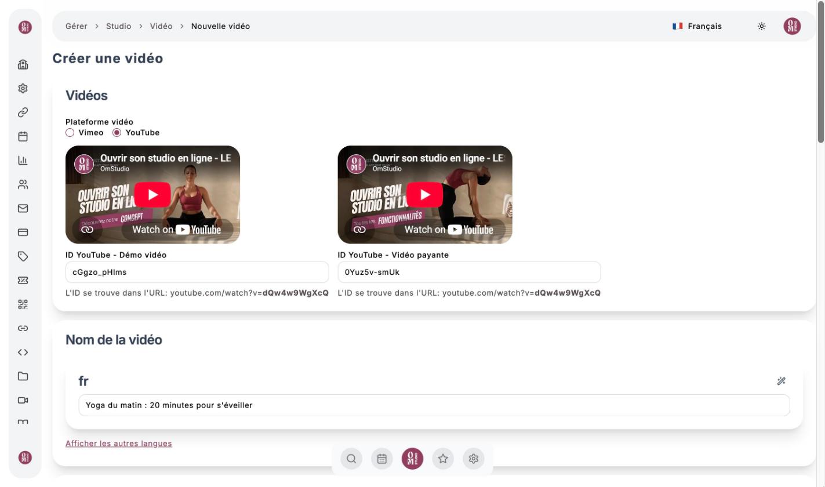
Task: Open the price tag sidebar icon
Action: [23, 256]
